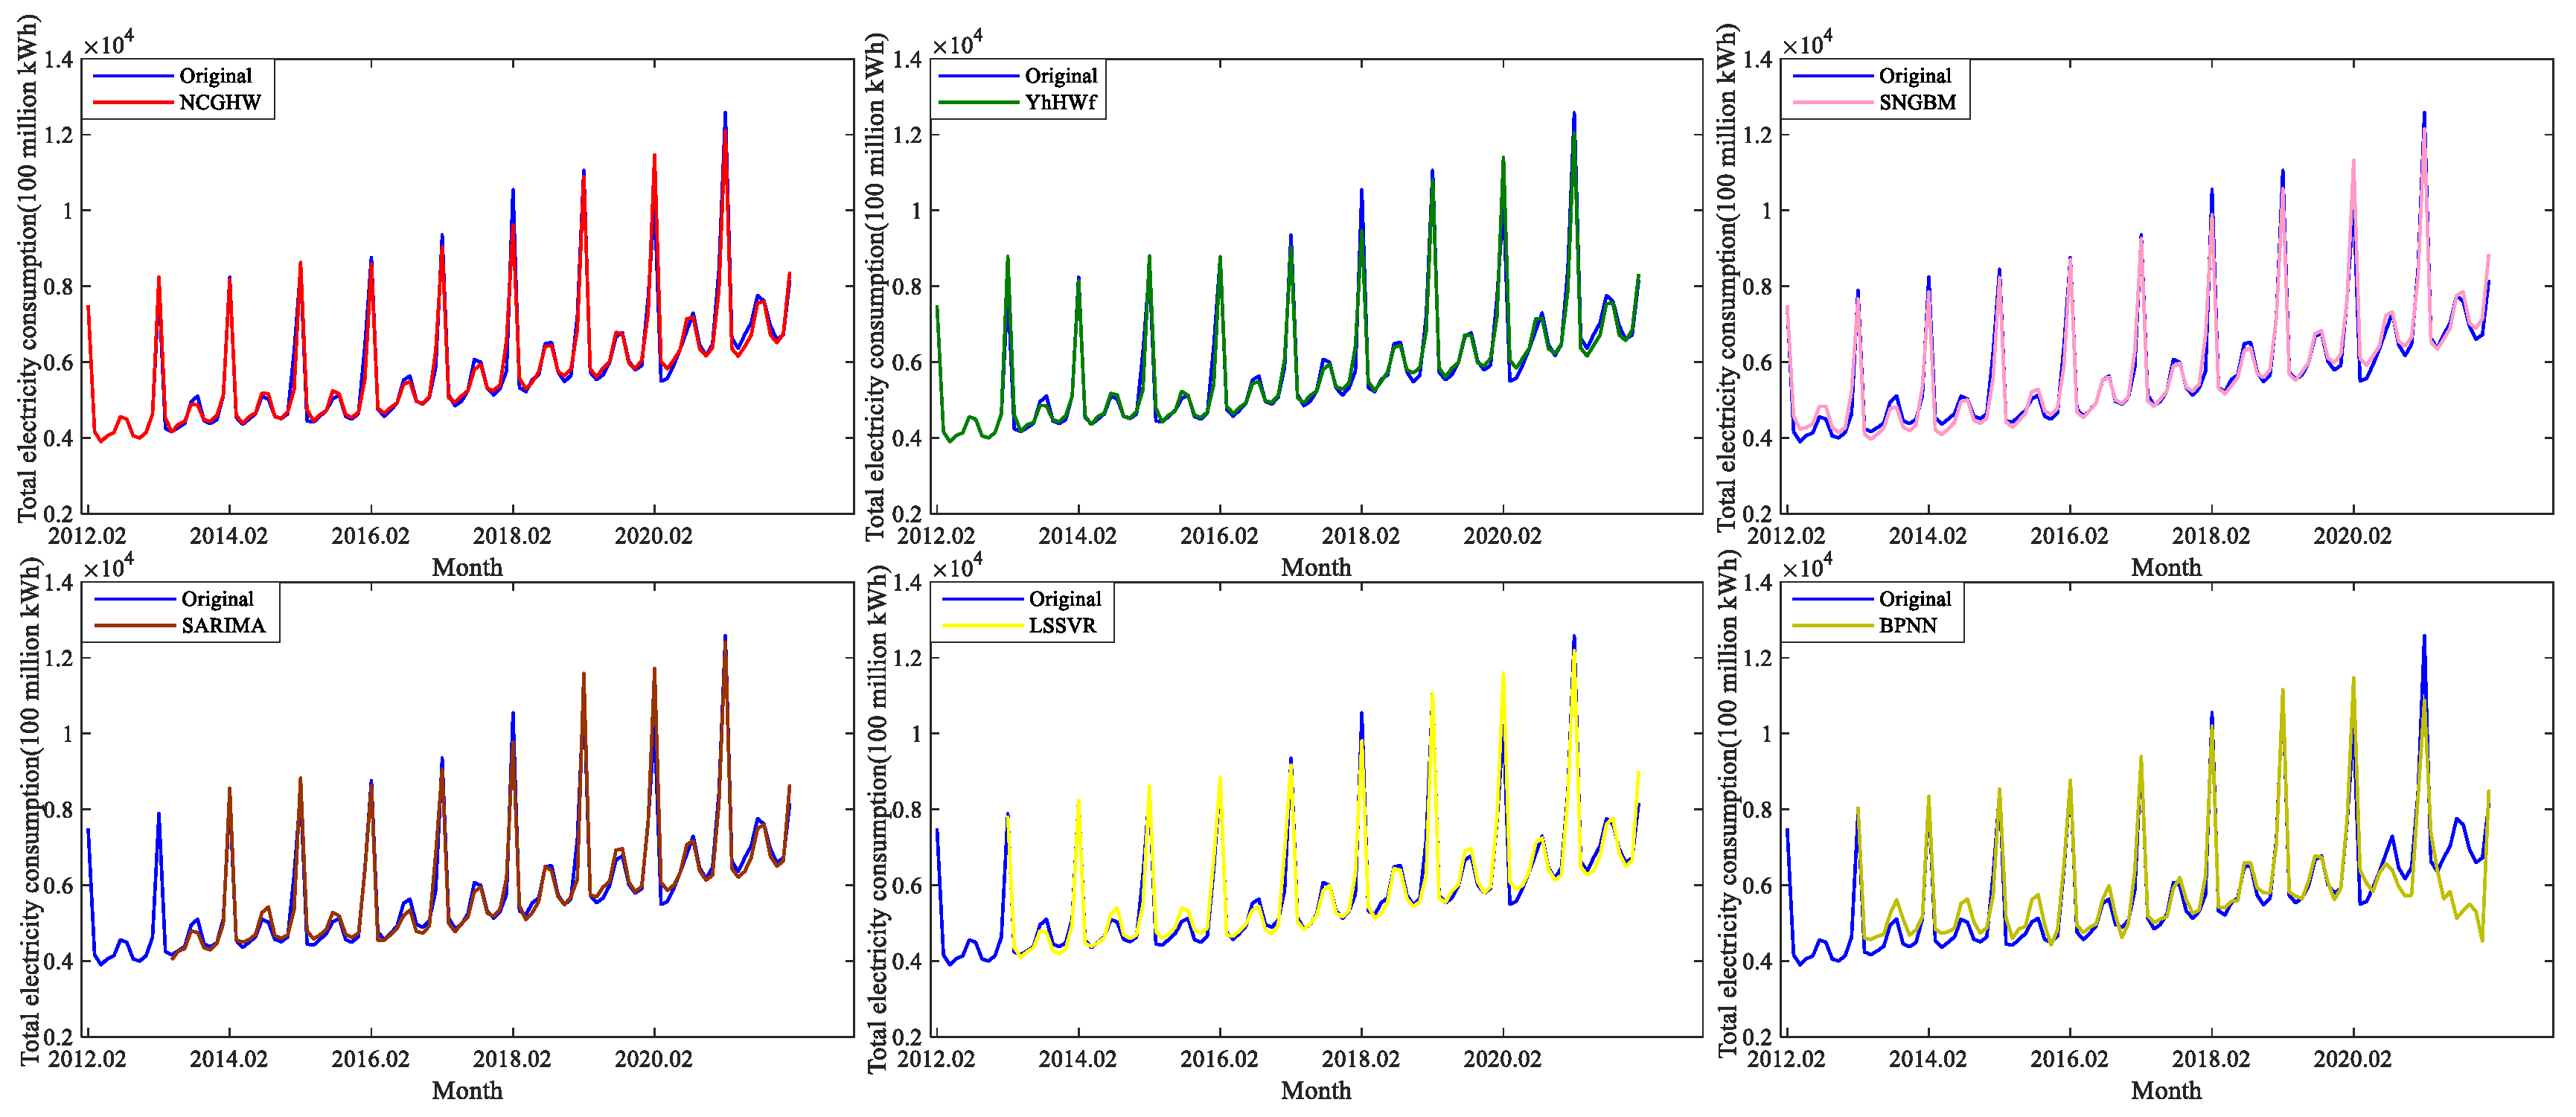Click the ×10^4 exponent above YhHWf plot
This screenshot has width=2576, height=1117.
[957, 44]
